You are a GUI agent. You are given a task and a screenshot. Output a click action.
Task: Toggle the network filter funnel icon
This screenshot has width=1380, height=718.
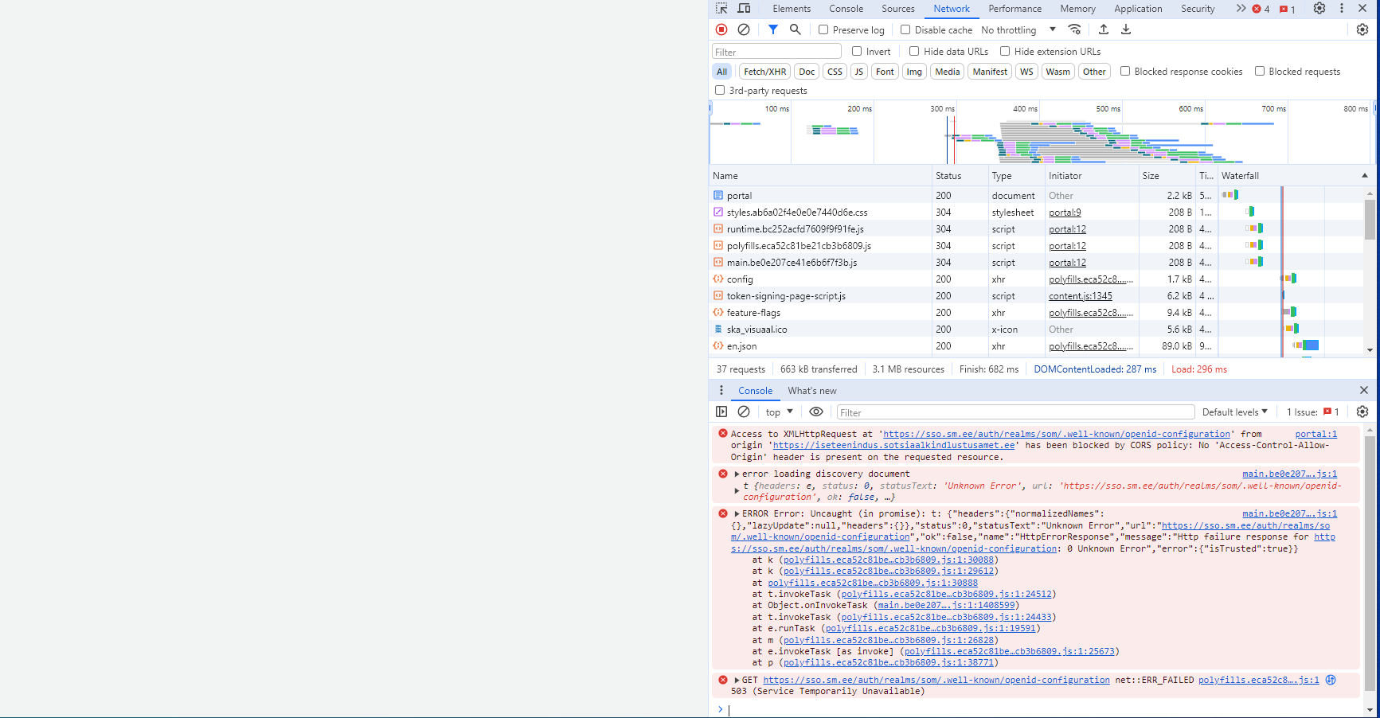pos(772,29)
